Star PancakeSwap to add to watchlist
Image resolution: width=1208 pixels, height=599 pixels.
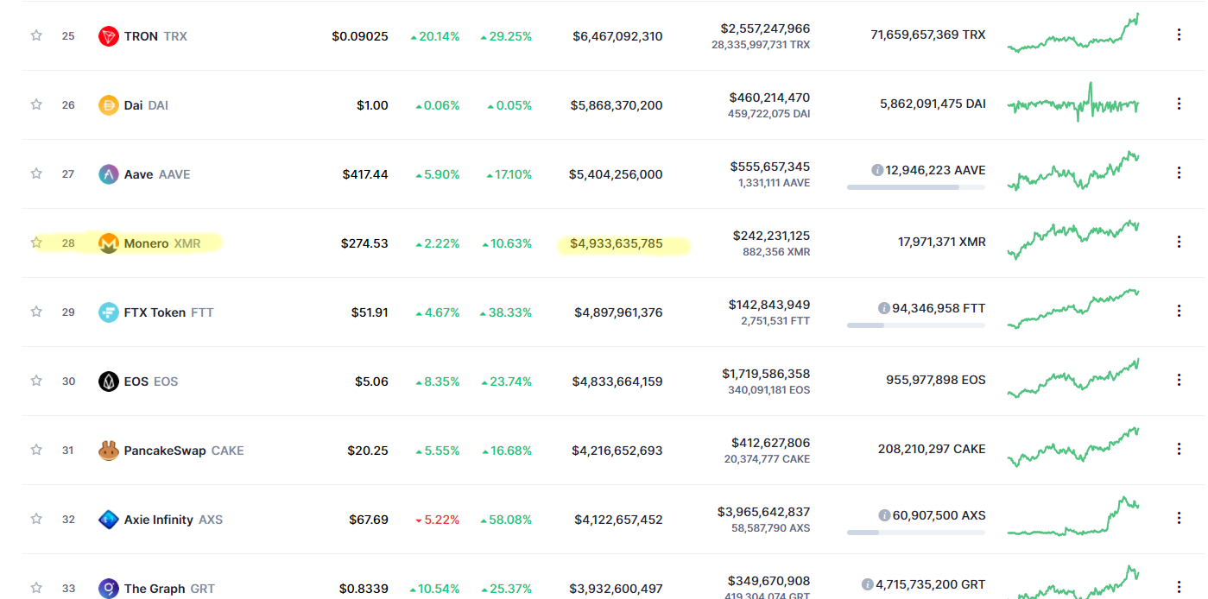pos(36,450)
